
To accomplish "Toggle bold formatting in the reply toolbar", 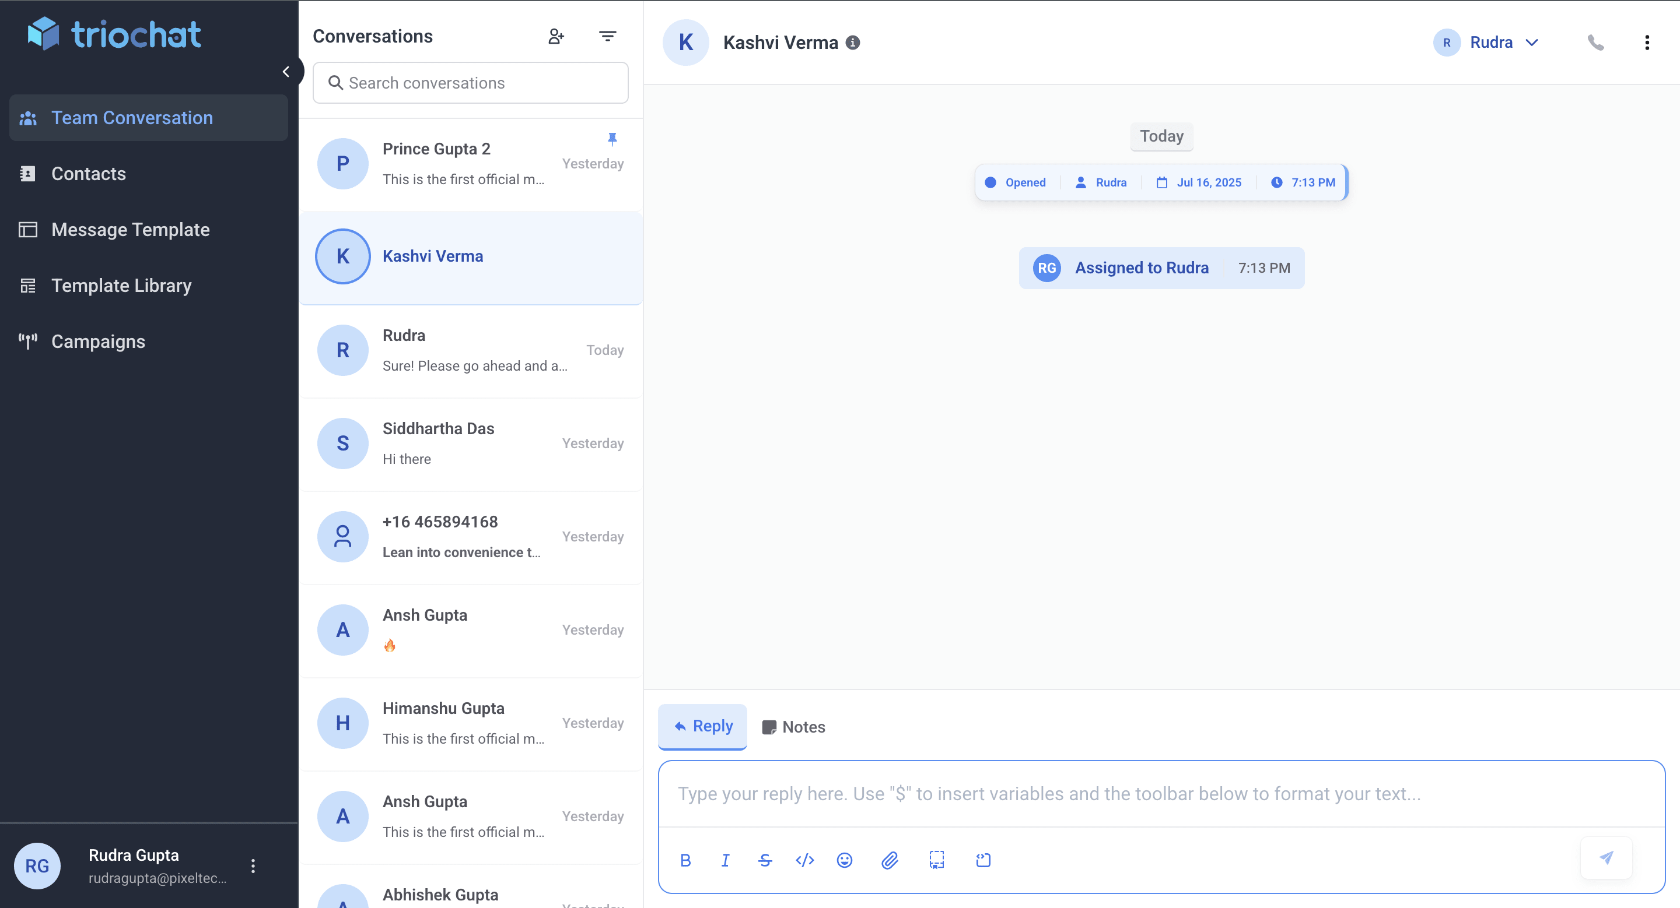I will click(685, 860).
